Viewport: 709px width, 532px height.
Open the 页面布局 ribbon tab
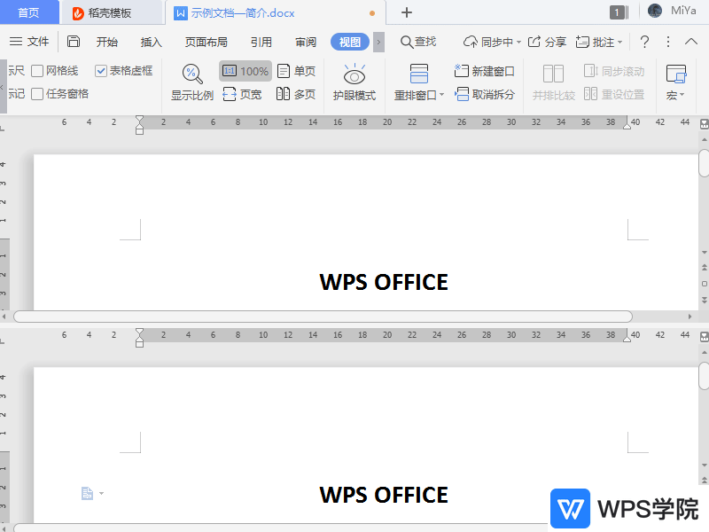pos(206,42)
